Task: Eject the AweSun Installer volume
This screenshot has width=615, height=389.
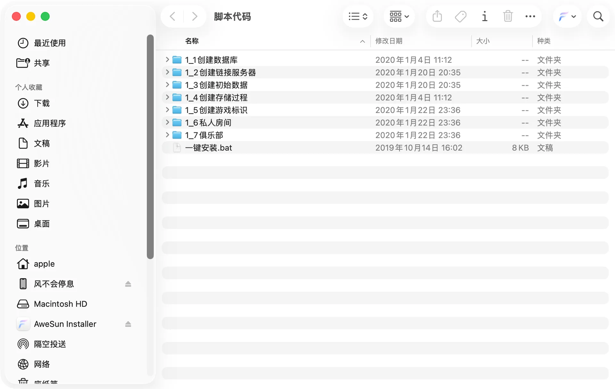Action: (128, 324)
